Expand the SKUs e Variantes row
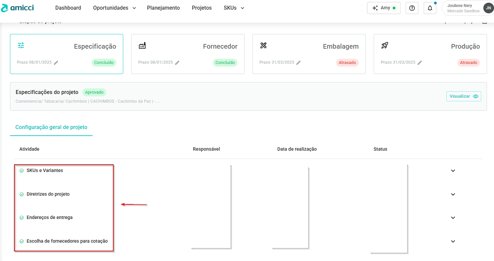The image size is (494, 261). pyautogui.click(x=453, y=171)
